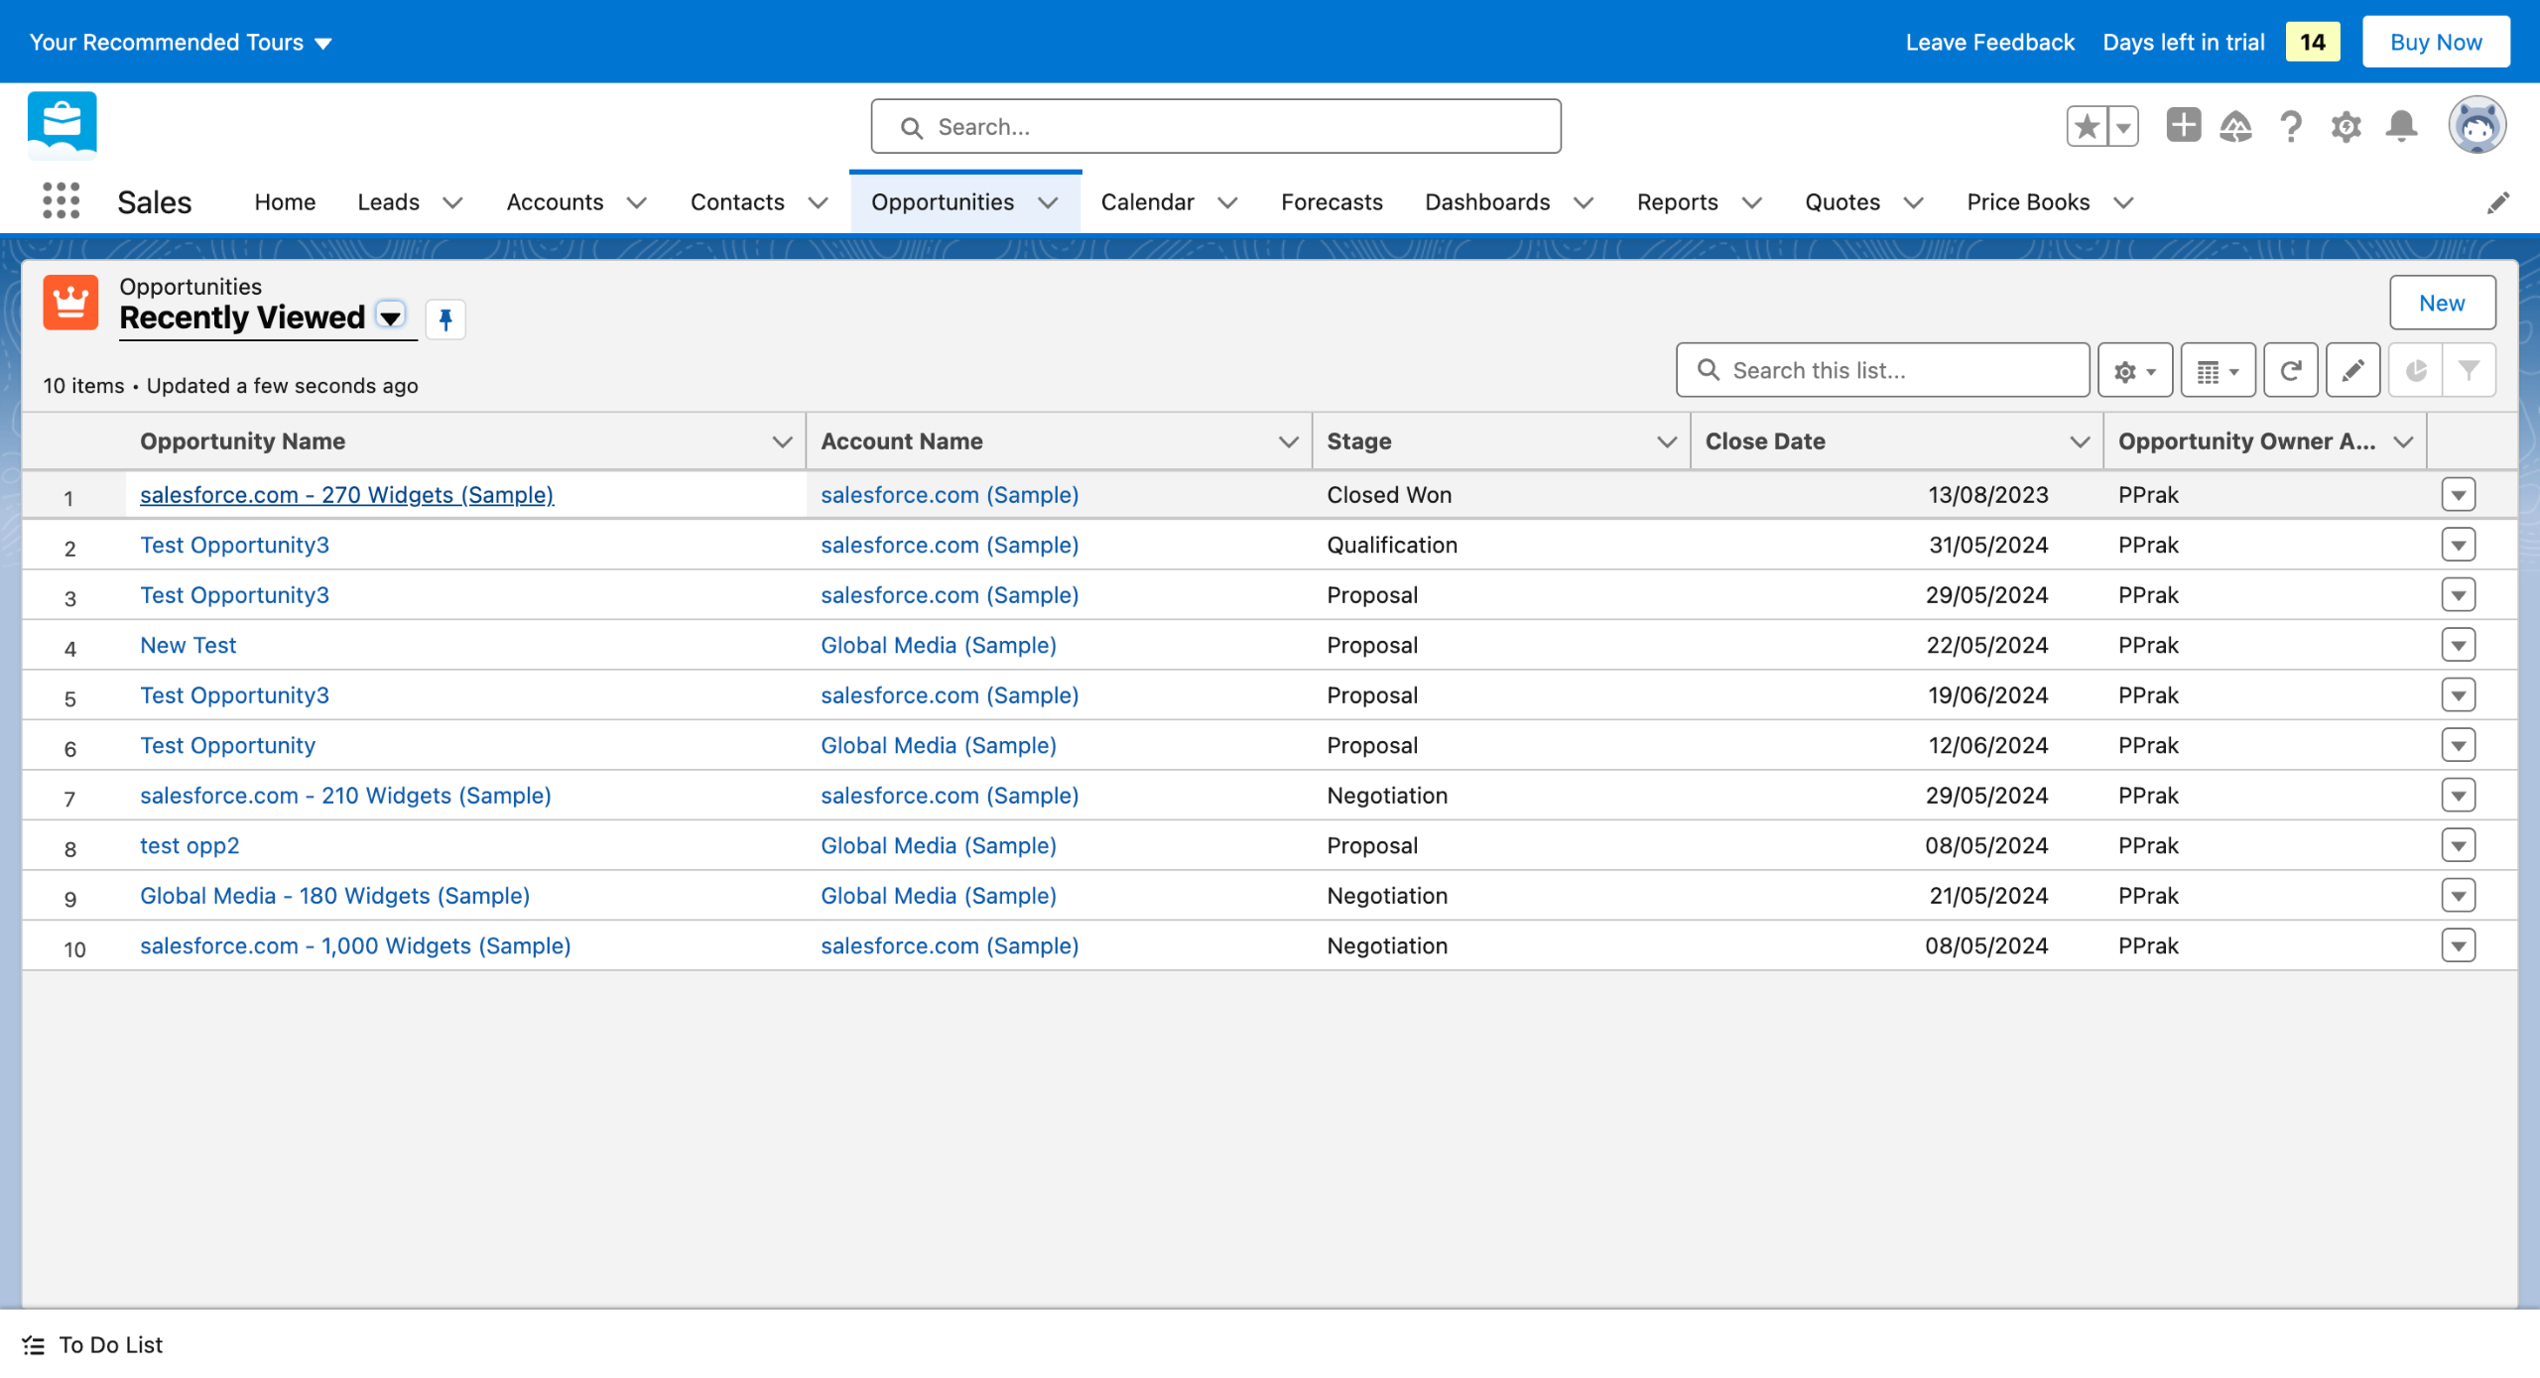Open Opportunity Owner column actions chevron
This screenshot has height=1378, width=2540.
tap(2403, 441)
